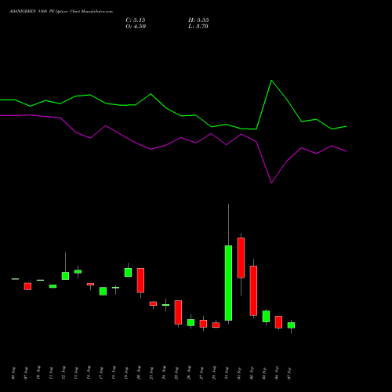Click the 03 Sep date label
Viewport: 392px width, 392px height.
coord(264,373)
